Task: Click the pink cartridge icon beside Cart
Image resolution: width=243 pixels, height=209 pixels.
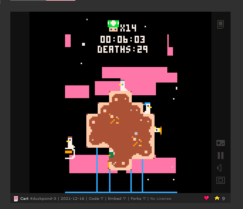Action: click(x=16, y=199)
